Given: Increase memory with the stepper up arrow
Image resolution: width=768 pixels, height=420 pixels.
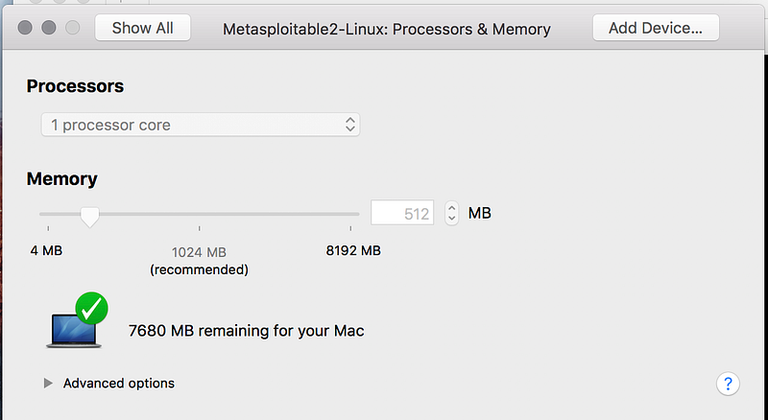Looking at the screenshot, I should (452, 206).
